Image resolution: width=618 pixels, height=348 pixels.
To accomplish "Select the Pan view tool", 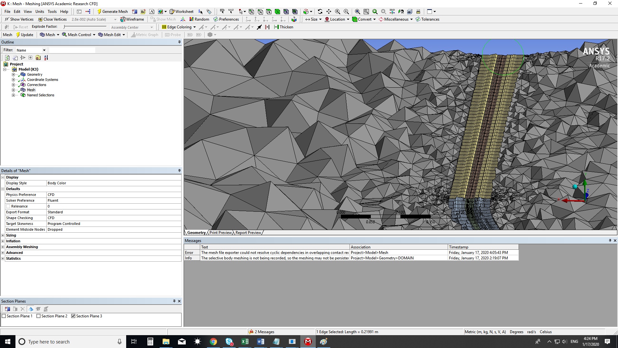I will pos(329,12).
